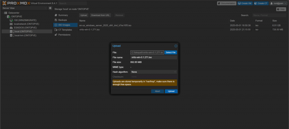Switch to the ISO Images tab
289x129 pixels.
click(x=65, y=25)
